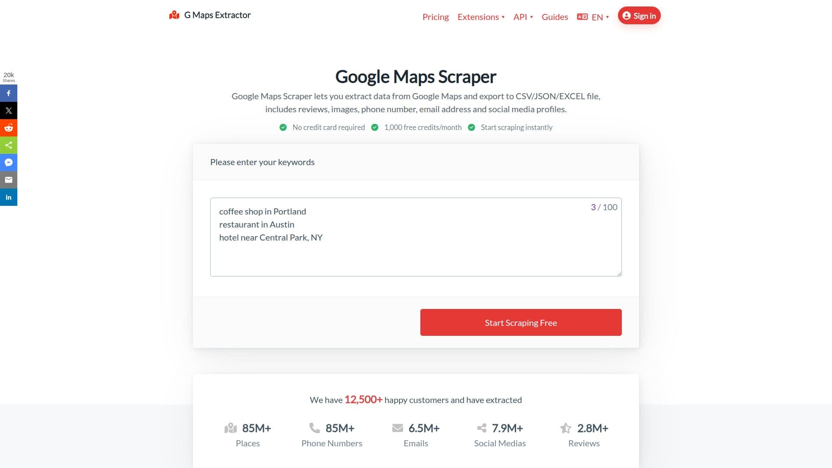Click the Please enter your keywords label

(262, 162)
